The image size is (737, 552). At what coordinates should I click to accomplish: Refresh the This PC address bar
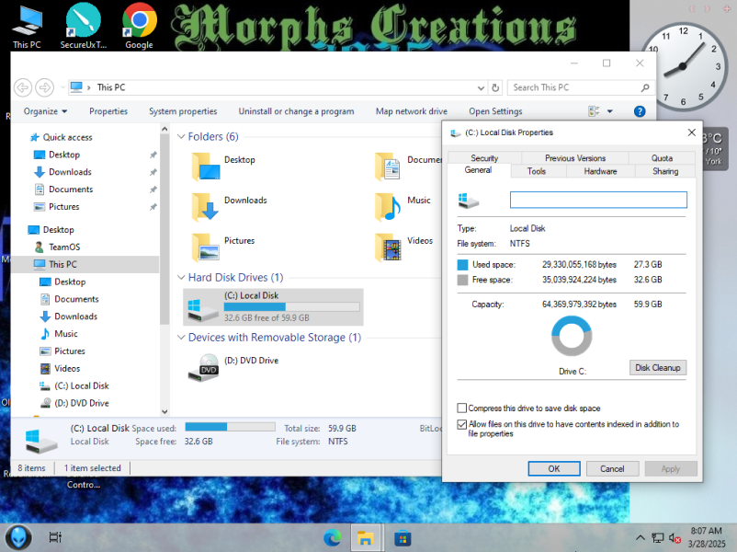click(x=495, y=87)
